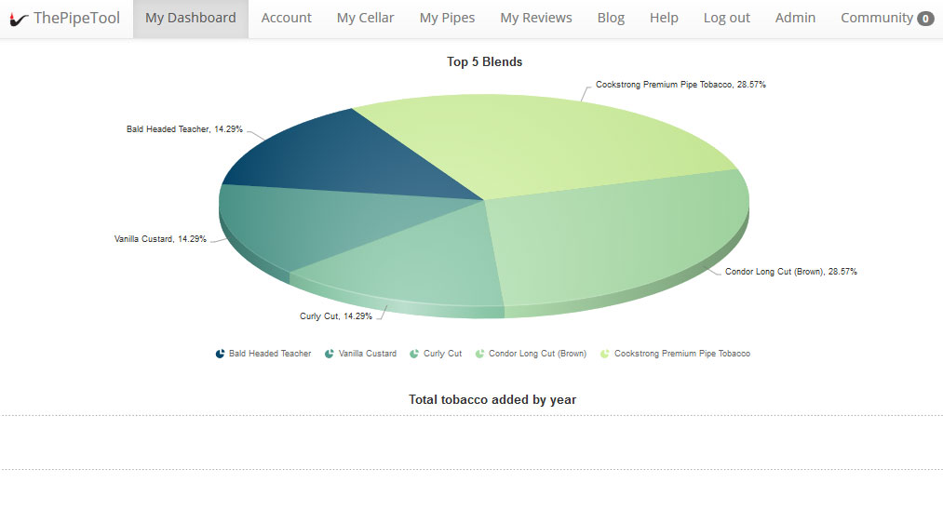
Task: Click Cockstrong Premium legend pie icon
Action: point(605,354)
